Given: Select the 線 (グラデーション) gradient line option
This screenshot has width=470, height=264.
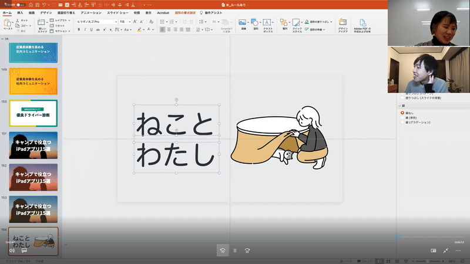Looking at the screenshot, I should [402, 122].
